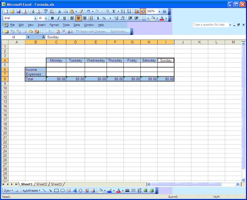
Task: Open a file with the Open folder icon
Action: (x=12, y=11)
